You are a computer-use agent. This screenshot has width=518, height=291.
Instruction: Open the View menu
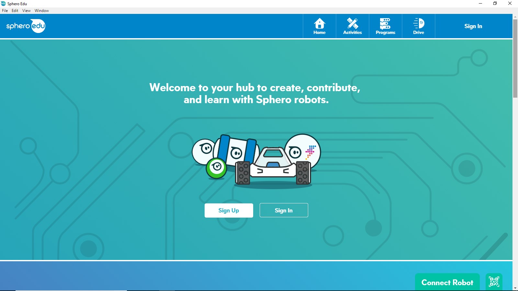coord(27,11)
